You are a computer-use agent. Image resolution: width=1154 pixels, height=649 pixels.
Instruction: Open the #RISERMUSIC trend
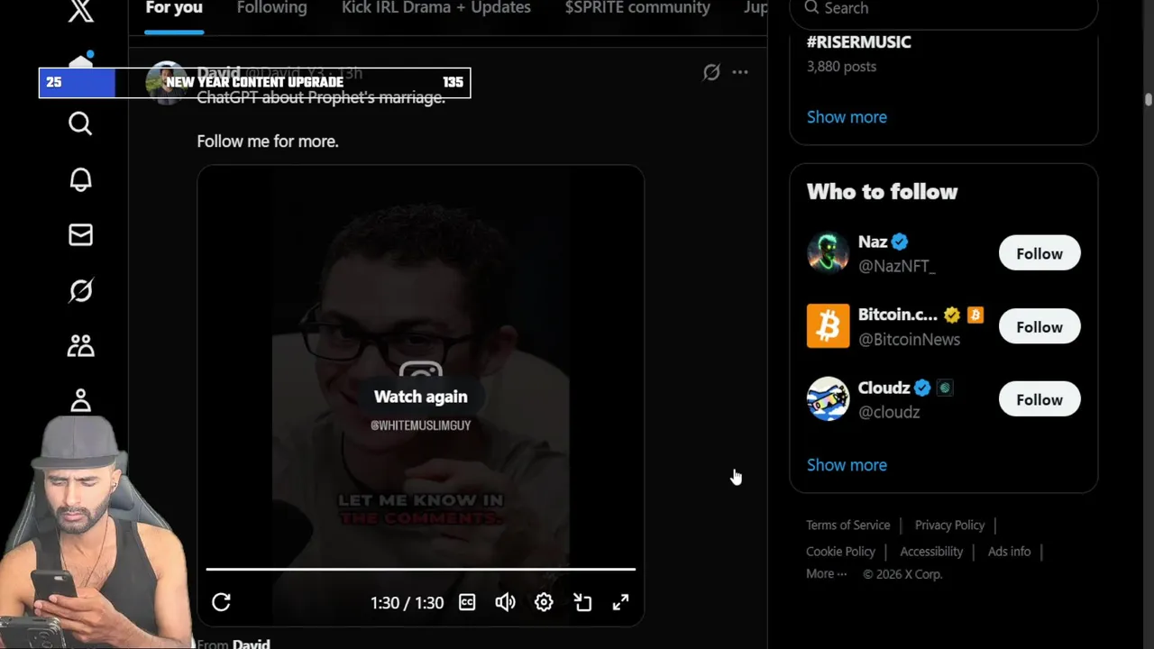[x=858, y=42]
